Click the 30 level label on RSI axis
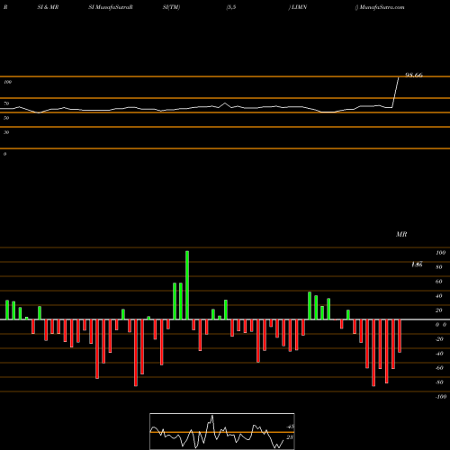450x450 pixels. point(6,132)
